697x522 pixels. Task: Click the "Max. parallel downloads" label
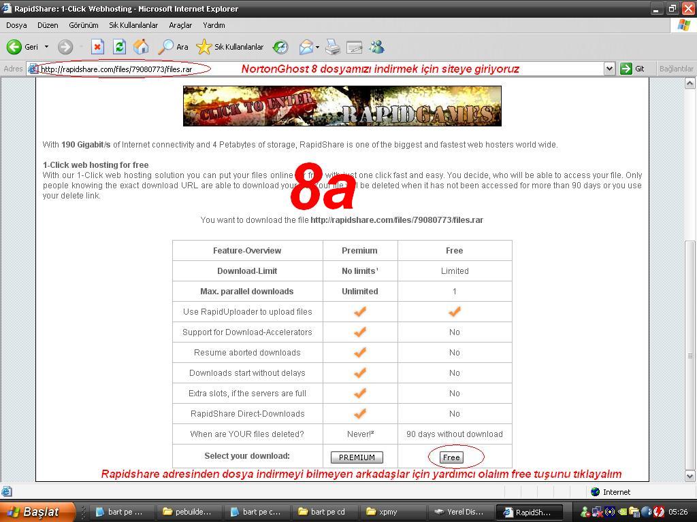246,291
